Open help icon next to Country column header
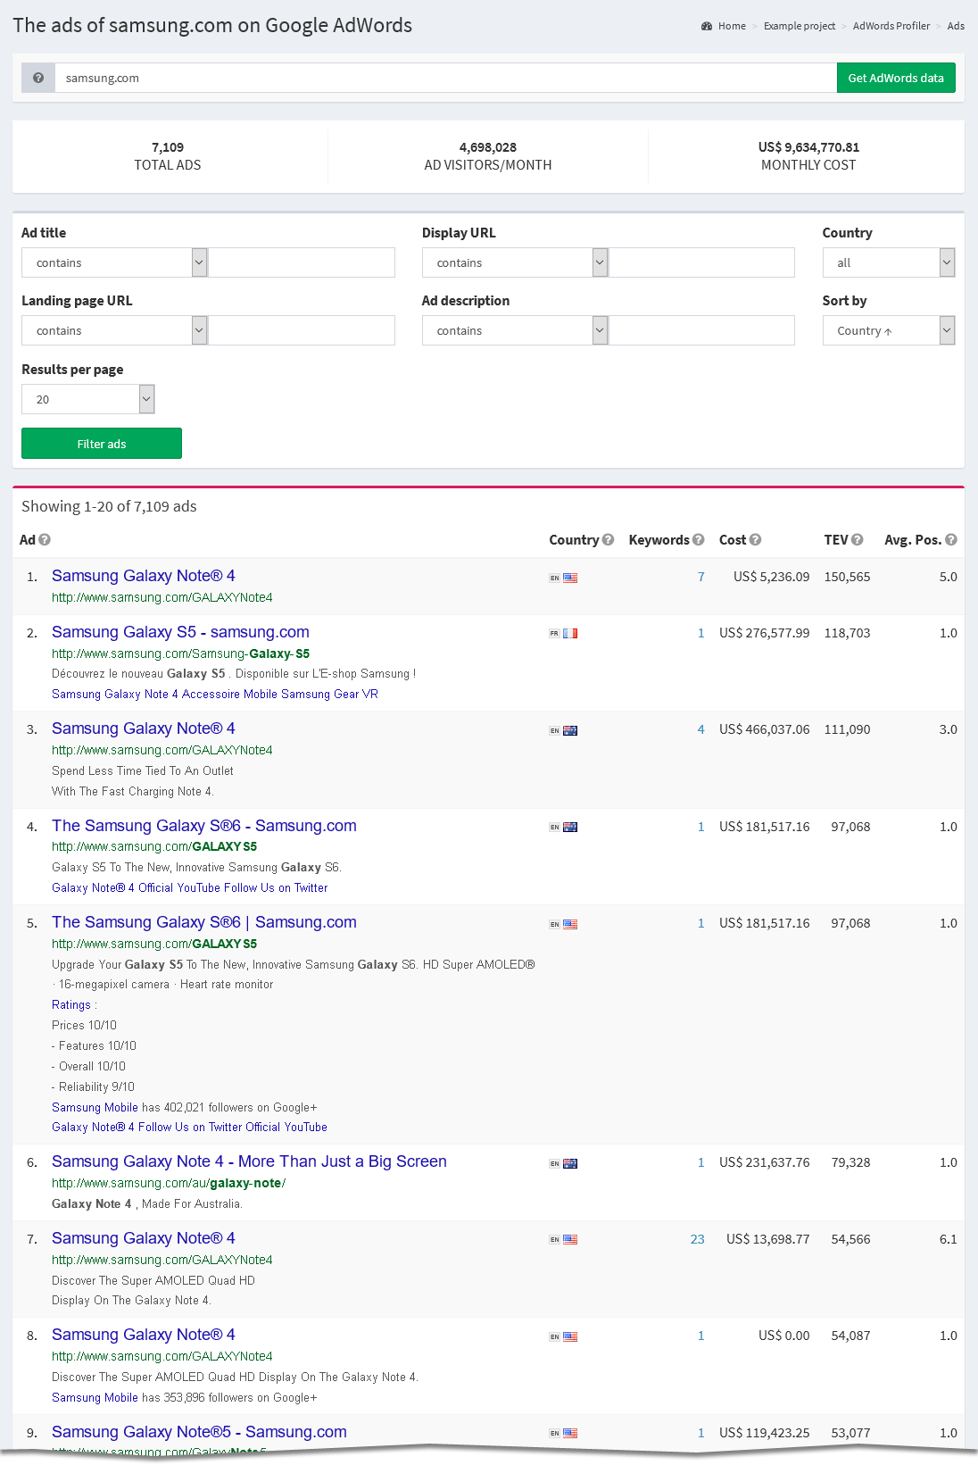 pos(608,539)
